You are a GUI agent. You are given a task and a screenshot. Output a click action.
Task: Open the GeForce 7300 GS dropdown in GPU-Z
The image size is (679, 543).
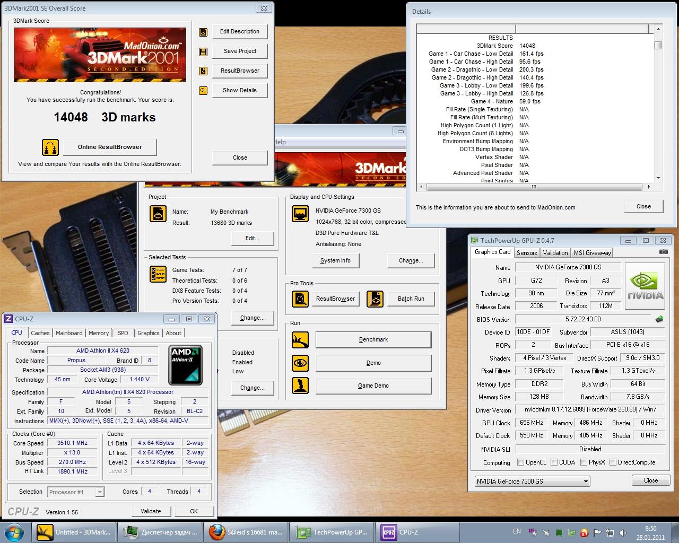point(532,481)
